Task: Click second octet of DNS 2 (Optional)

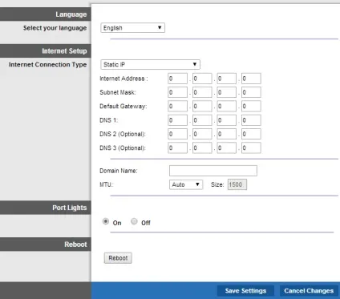Action: pos(202,134)
